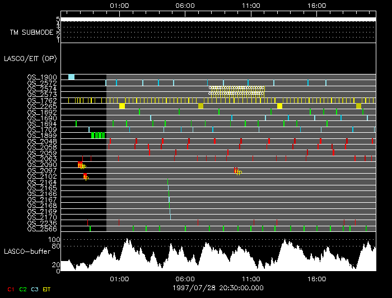Select the red marker in the OS_2097 row
392x298 pixels.
tap(237, 170)
